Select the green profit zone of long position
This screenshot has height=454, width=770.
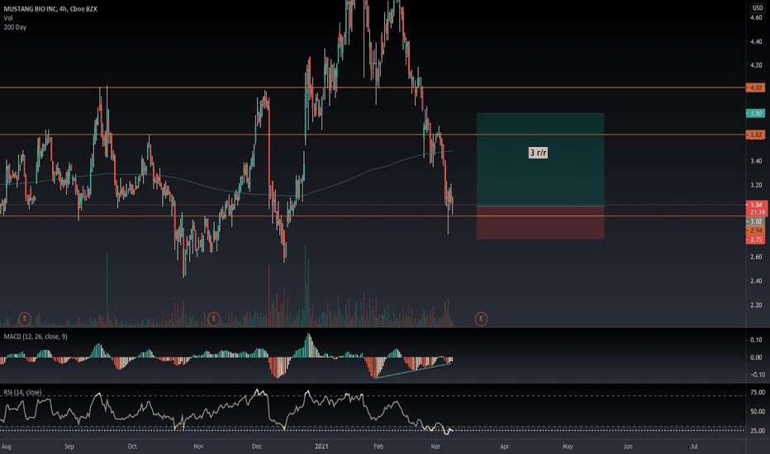coord(540,159)
